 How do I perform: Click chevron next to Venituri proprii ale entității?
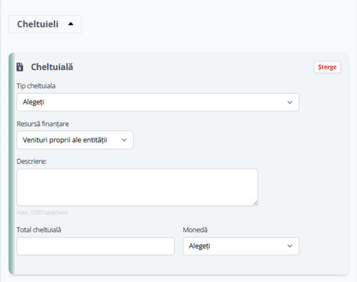coord(124,140)
